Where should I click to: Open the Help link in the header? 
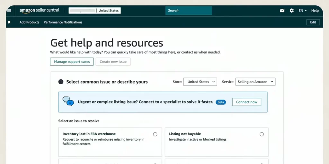tap(315, 11)
